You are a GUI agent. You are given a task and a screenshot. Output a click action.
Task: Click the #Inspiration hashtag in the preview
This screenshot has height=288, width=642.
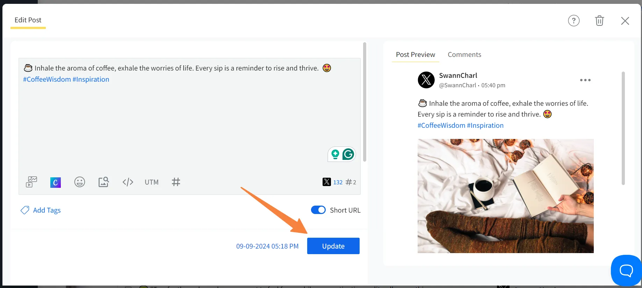(x=485, y=125)
